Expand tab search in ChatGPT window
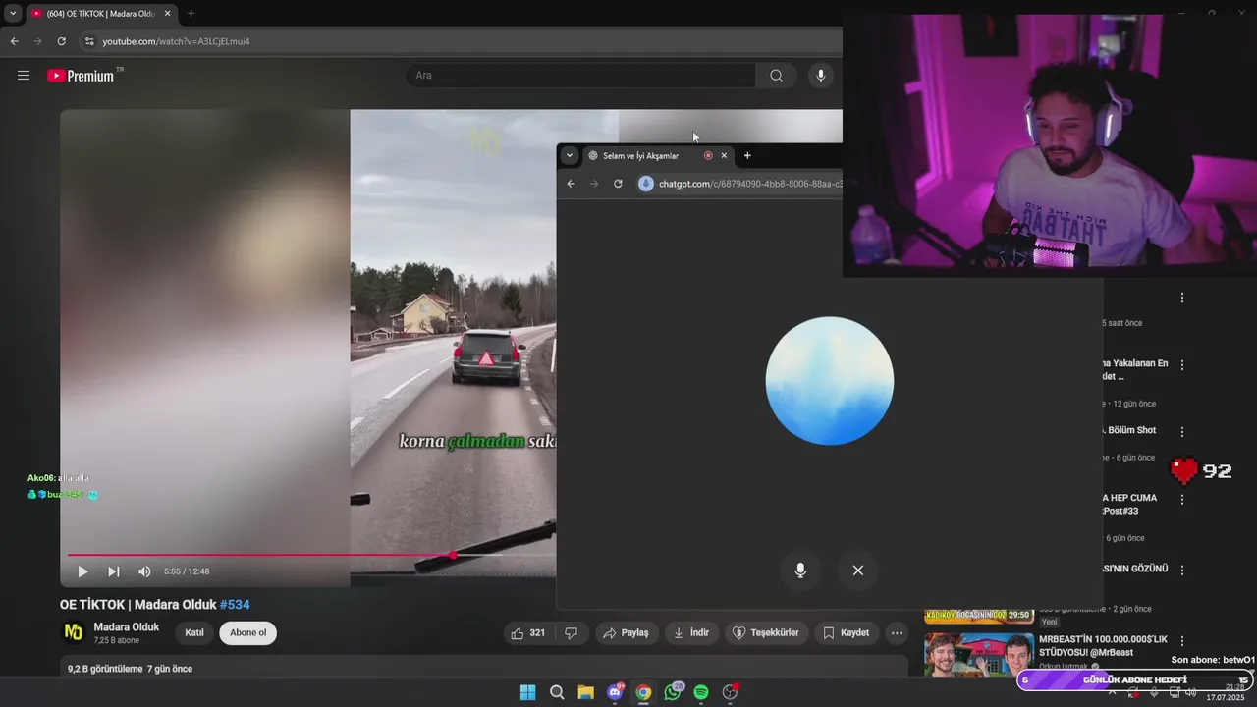This screenshot has height=707, width=1257. [569, 155]
